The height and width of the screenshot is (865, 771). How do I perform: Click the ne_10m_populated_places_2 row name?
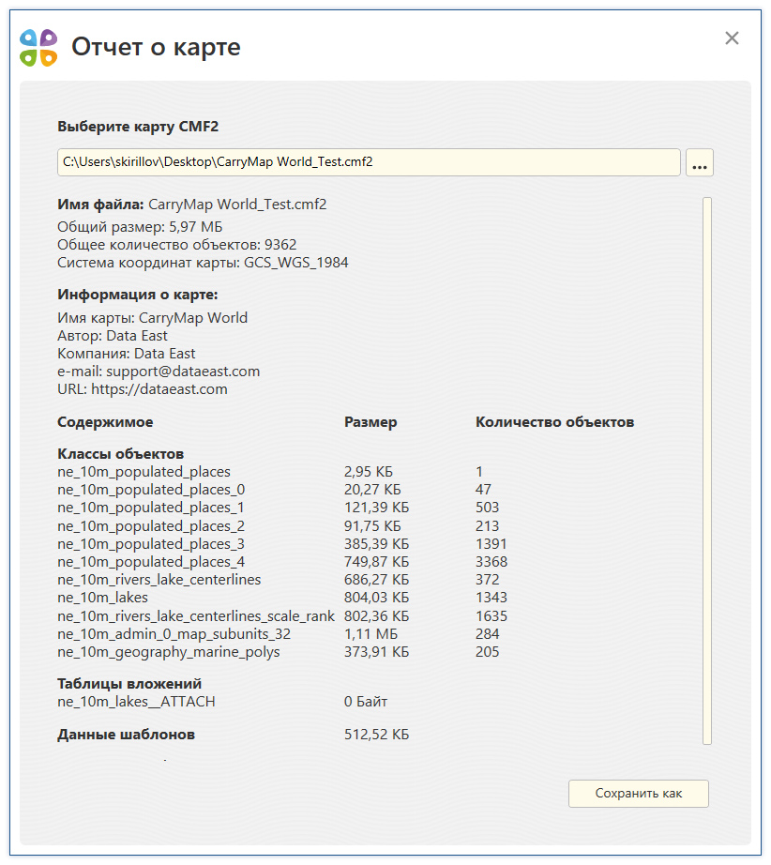pyautogui.click(x=151, y=526)
